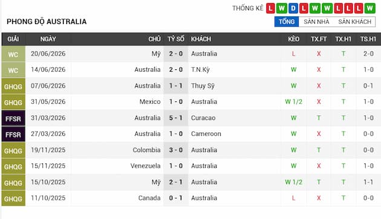Click the last green W result badge
This screenshot has width=381, height=219.
pyautogui.click(x=370, y=8)
